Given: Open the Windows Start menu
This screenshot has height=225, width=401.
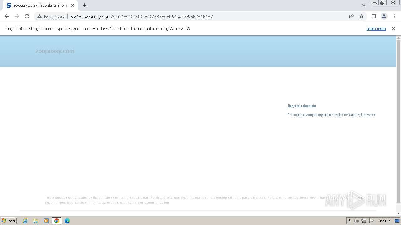Looking at the screenshot, I should coord(9,221).
